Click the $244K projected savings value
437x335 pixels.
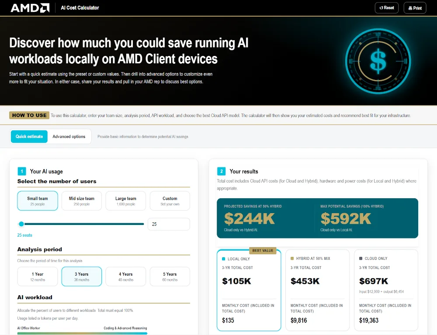pos(250,218)
